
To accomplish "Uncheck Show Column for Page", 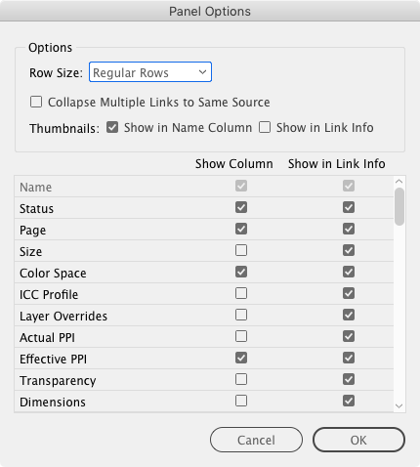I will pos(241,229).
